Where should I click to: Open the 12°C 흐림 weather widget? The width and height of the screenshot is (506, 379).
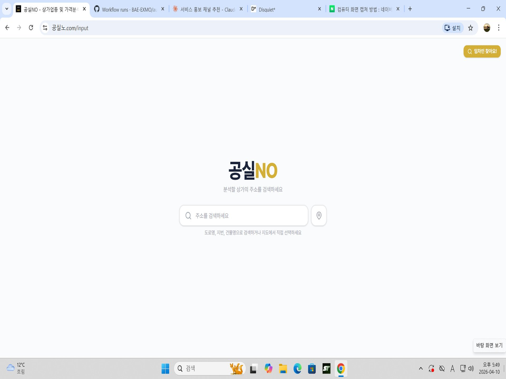pos(16,368)
